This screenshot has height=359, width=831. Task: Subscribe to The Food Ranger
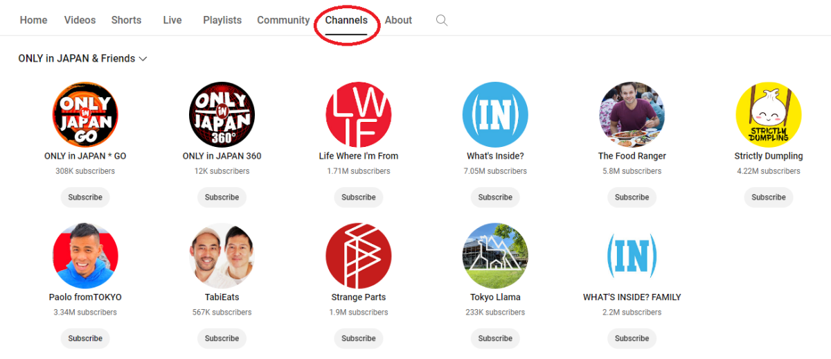(632, 198)
